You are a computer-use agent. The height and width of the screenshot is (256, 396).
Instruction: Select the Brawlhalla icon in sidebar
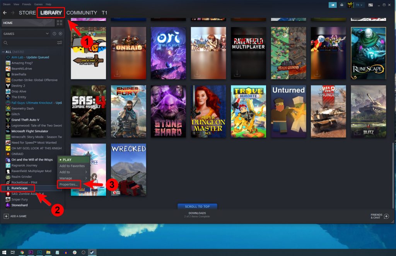pos(8,75)
